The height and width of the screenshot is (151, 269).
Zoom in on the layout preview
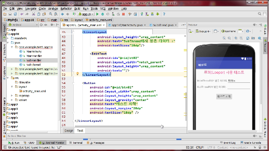[236, 38]
